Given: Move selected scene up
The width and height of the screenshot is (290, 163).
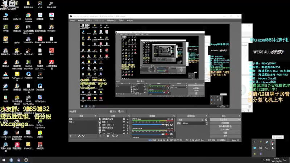Looking at the screenshot, I should tap(79, 136).
